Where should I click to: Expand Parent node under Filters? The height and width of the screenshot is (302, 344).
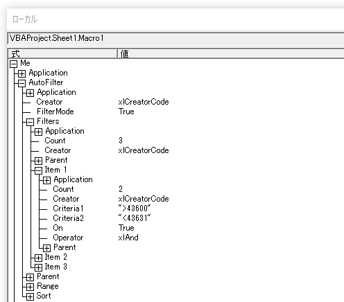(38, 161)
